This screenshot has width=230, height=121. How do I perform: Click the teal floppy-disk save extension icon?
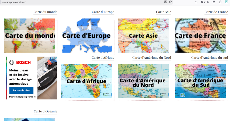(226, 2)
